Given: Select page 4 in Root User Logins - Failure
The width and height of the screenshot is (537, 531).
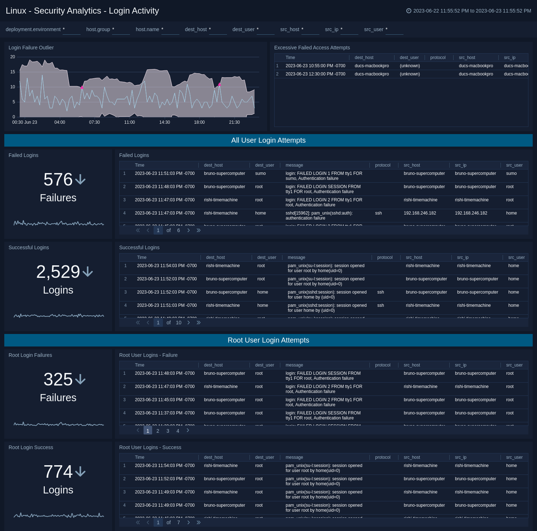Looking at the screenshot, I should [x=178, y=431].
